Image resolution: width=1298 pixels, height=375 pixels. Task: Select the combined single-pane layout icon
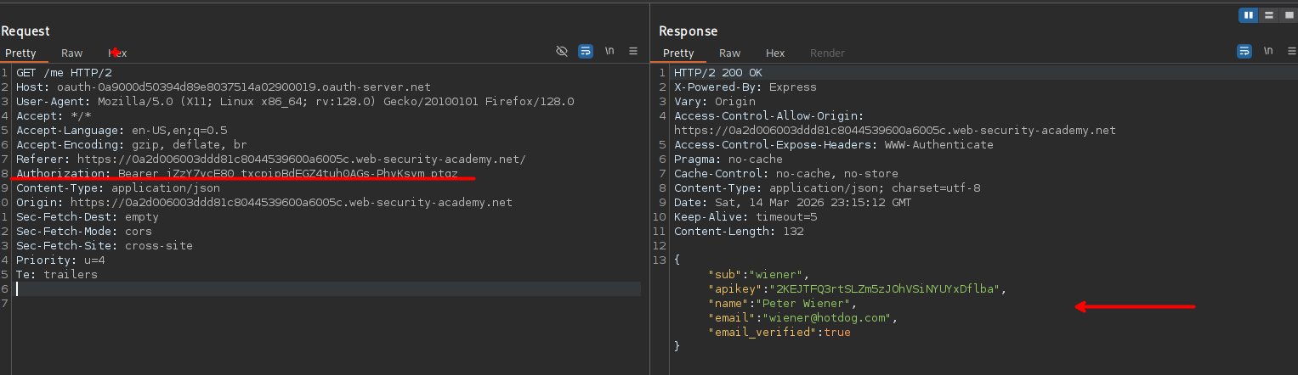pyautogui.click(x=1287, y=15)
